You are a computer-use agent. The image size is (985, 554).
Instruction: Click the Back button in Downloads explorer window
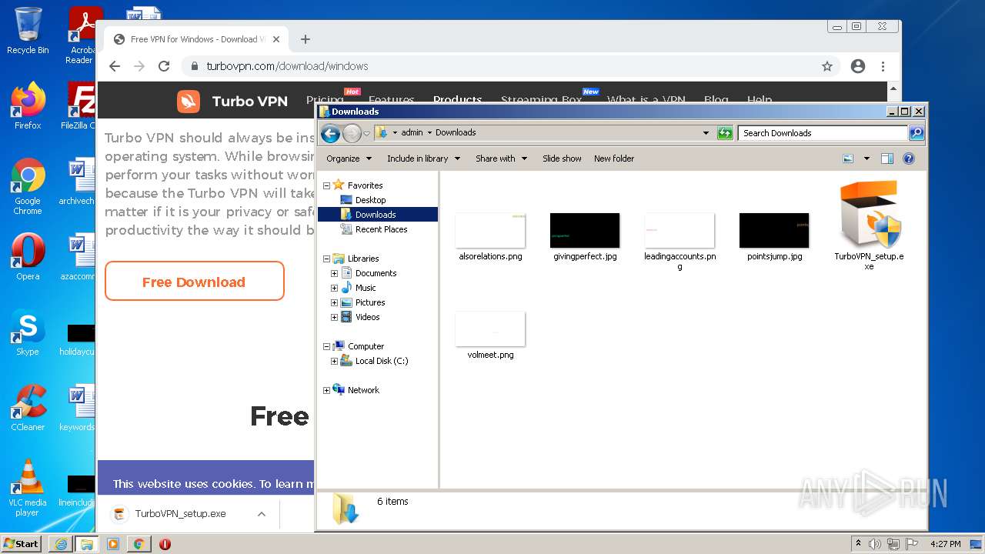[330, 133]
